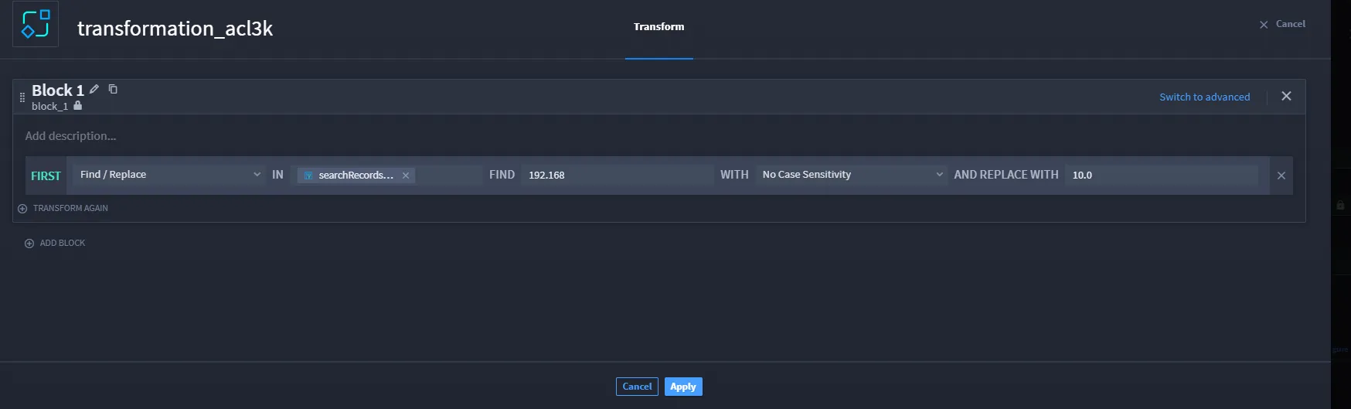Remove searchRecords variable chip

pos(406,176)
